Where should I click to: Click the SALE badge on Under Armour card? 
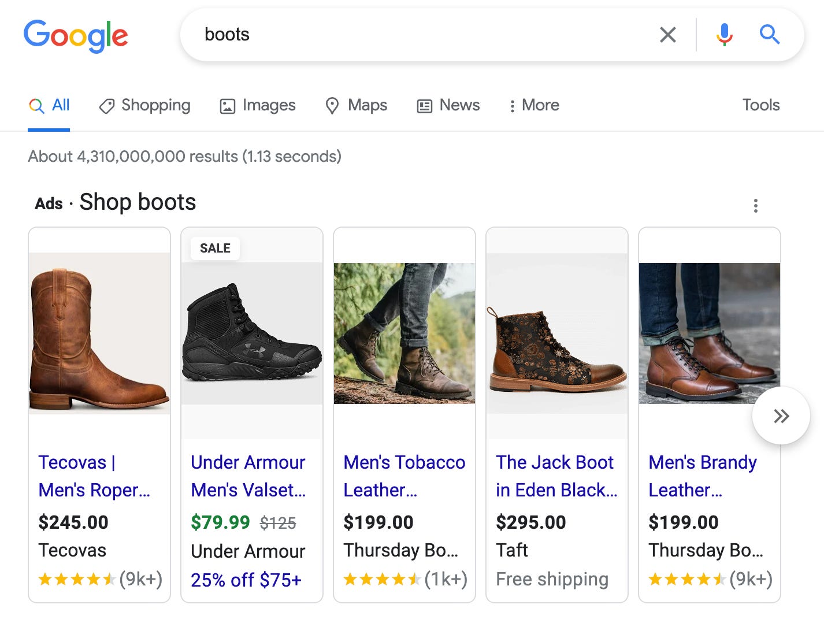click(215, 249)
